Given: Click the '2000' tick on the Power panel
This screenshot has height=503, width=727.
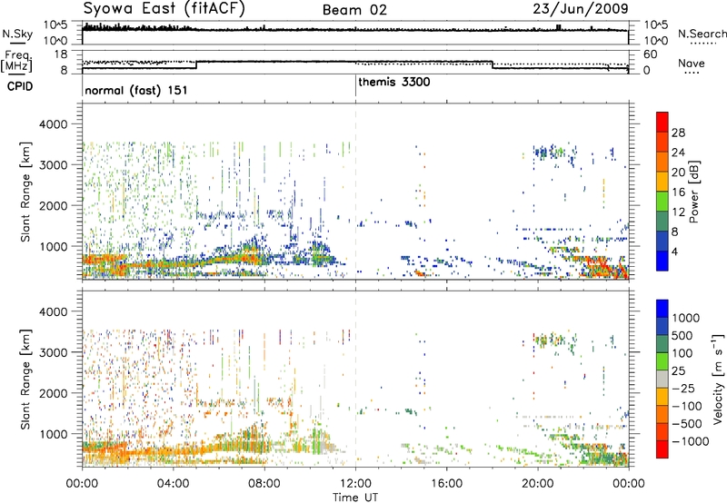Looking at the screenshot, I should 54,205.
